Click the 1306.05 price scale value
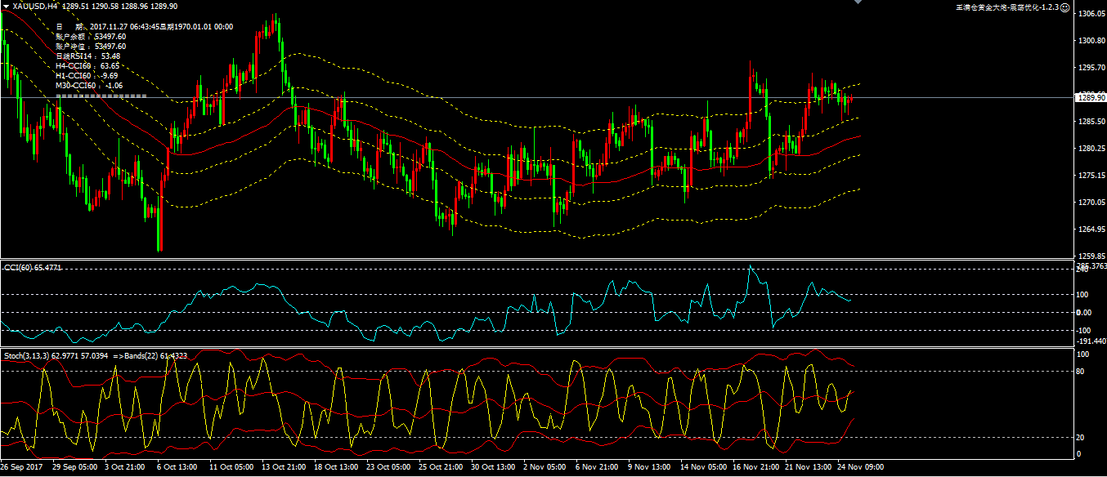The height and width of the screenshot is (477, 1107). (x=1091, y=14)
